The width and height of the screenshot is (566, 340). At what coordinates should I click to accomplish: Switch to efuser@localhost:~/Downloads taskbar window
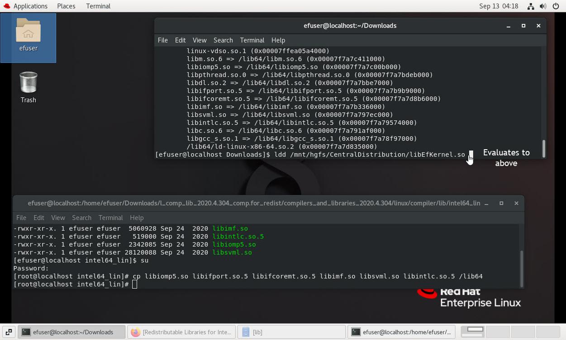click(72, 332)
